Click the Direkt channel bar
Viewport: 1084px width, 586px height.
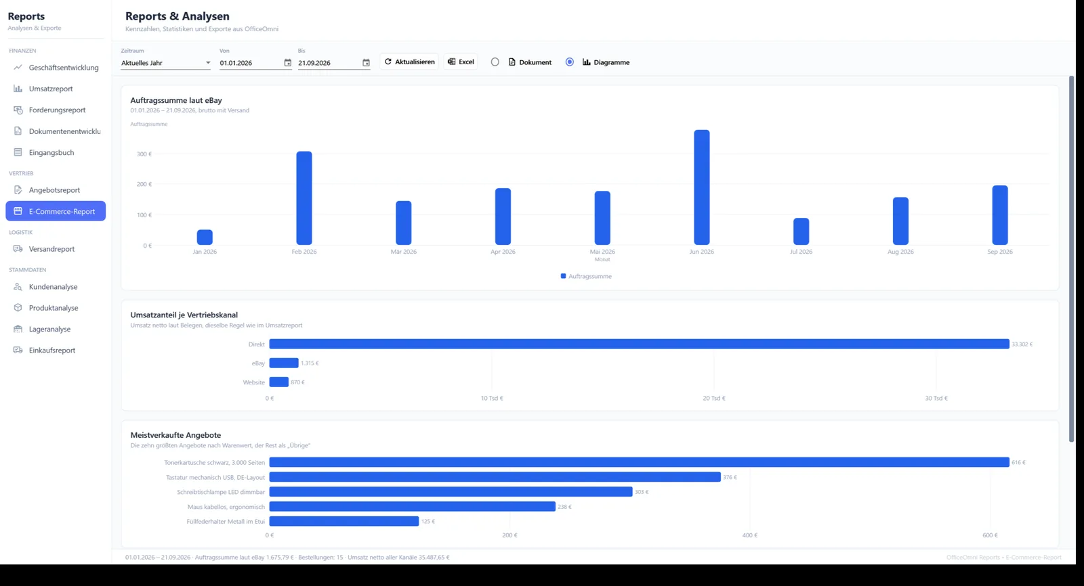tap(640, 344)
